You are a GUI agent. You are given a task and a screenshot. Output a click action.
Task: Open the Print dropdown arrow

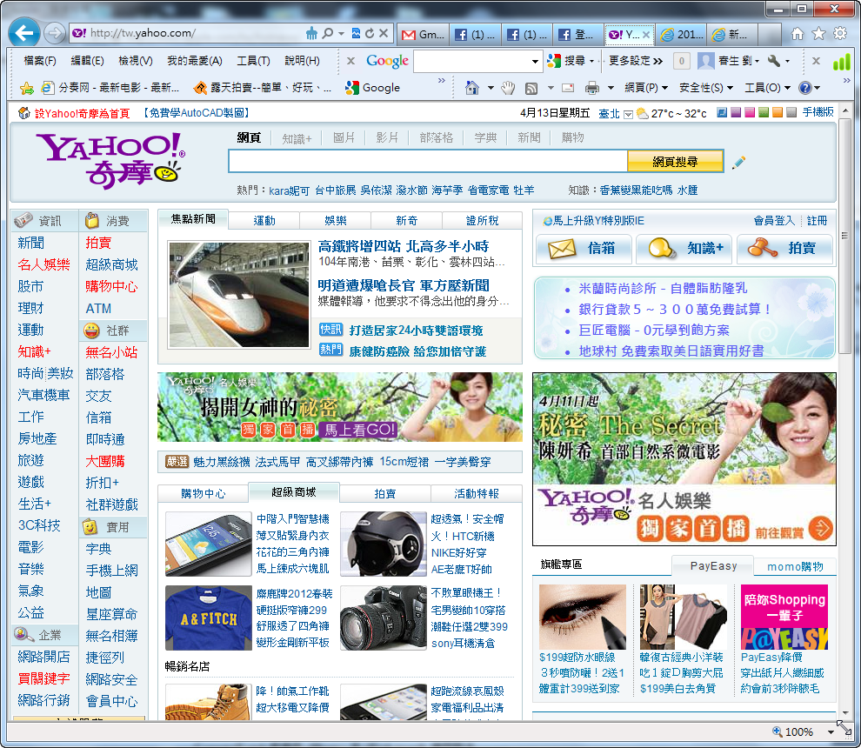coord(610,88)
